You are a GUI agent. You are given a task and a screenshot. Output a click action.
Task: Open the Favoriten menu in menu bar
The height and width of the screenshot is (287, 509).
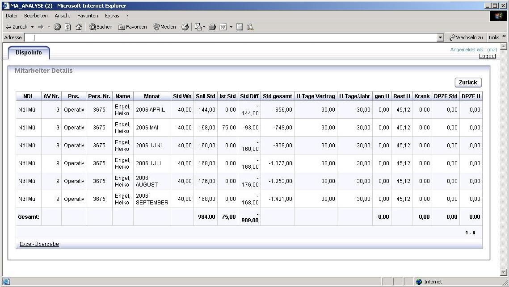tap(88, 16)
